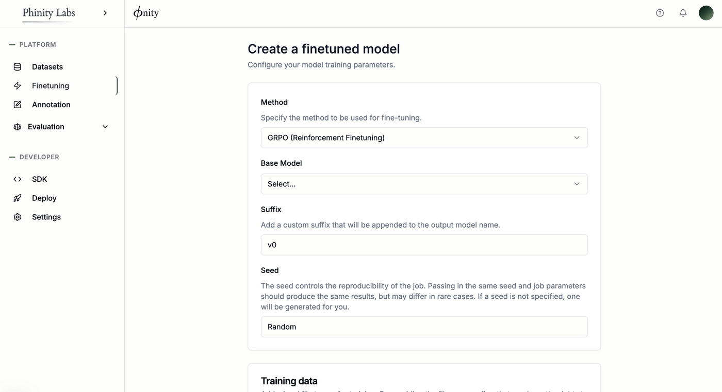Expand the Phinity Labs workspace chevron
722x392 pixels.
point(105,13)
